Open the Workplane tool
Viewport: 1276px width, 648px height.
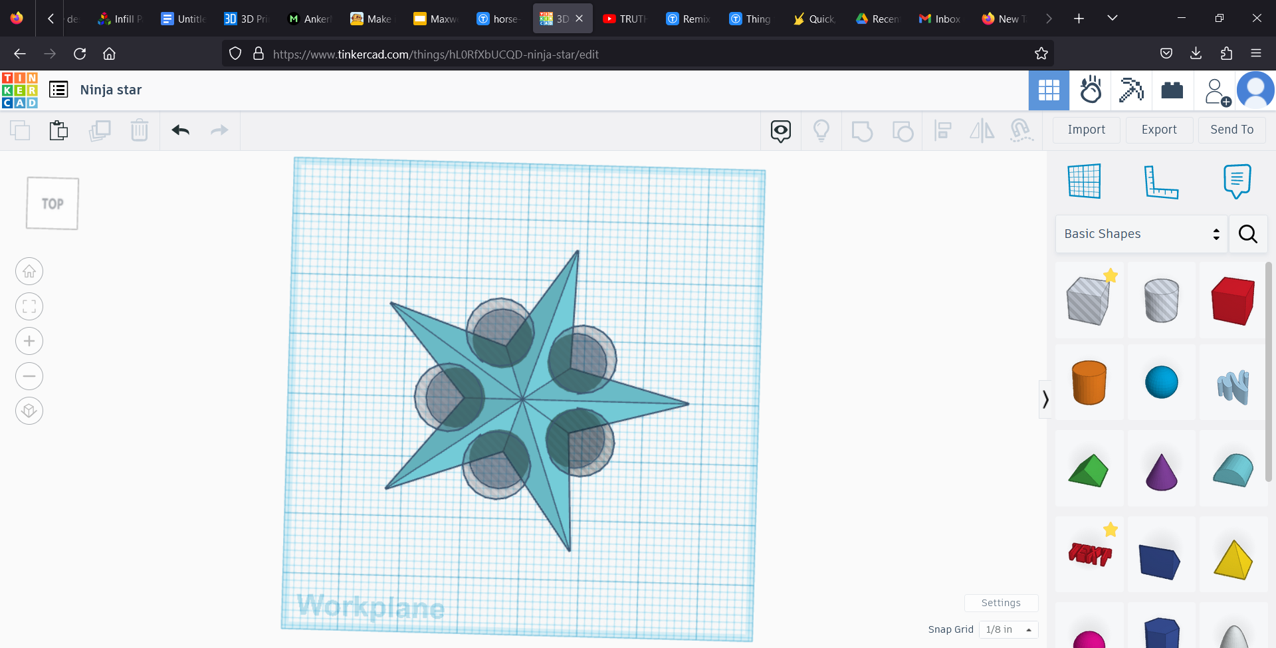[1083, 181]
